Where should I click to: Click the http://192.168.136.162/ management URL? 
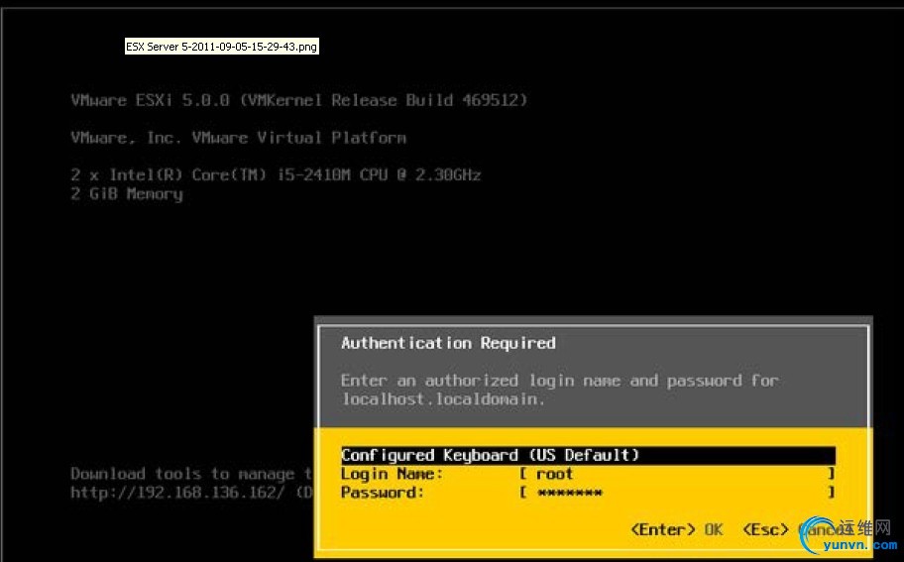tap(177, 493)
